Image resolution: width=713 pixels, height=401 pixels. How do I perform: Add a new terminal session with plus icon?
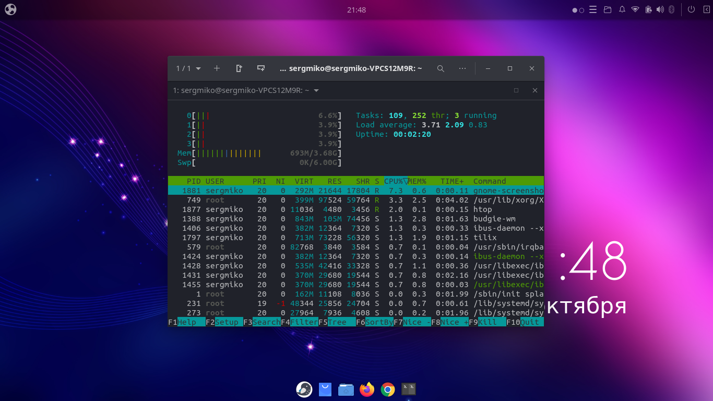pos(217,68)
